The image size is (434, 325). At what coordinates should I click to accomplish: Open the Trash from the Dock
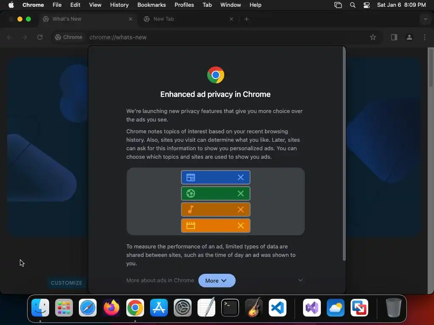tap(393, 308)
